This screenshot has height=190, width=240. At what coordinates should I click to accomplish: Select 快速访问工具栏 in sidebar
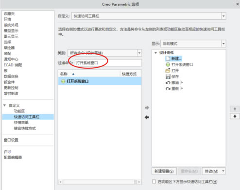click(x=27, y=117)
